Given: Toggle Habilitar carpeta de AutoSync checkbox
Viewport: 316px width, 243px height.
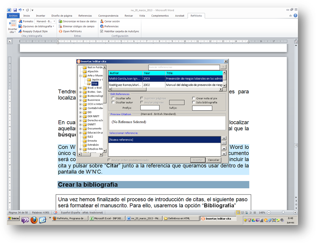Looking at the screenshot, I should point(102,31).
